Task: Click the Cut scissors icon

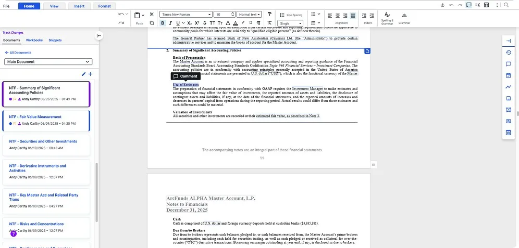Action: click(x=152, y=14)
